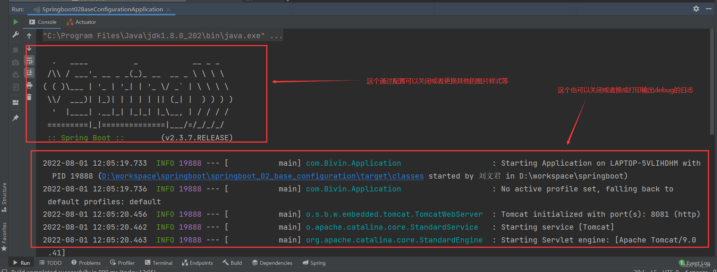Open the Terminal tool window
717x272 pixels.
point(158,263)
